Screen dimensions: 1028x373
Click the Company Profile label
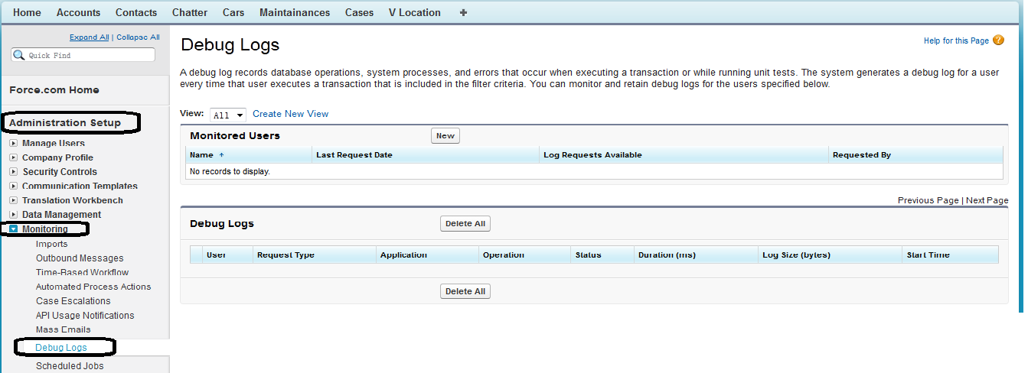coord(57,157)
